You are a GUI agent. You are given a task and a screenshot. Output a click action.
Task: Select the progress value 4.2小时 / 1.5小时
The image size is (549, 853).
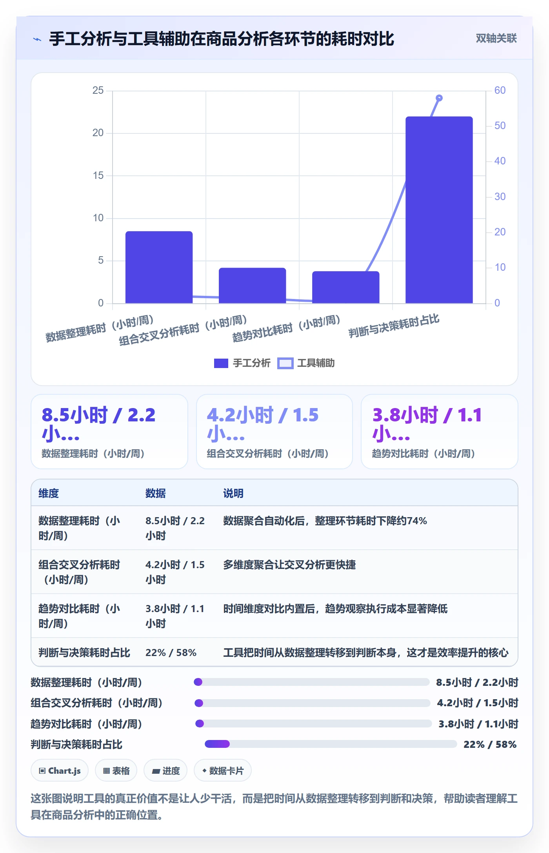[478, 703]
